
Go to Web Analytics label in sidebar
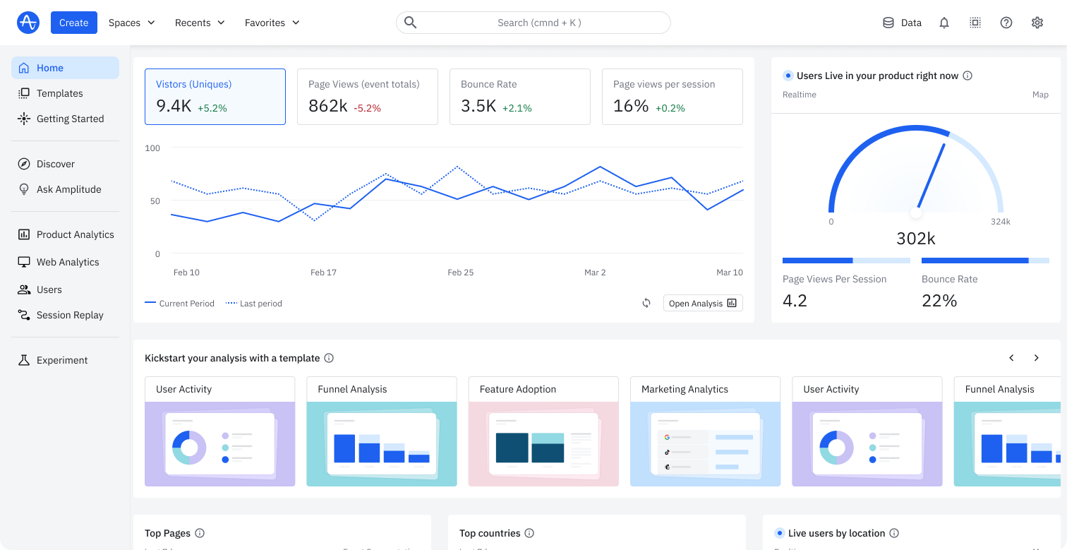[68, 262]
